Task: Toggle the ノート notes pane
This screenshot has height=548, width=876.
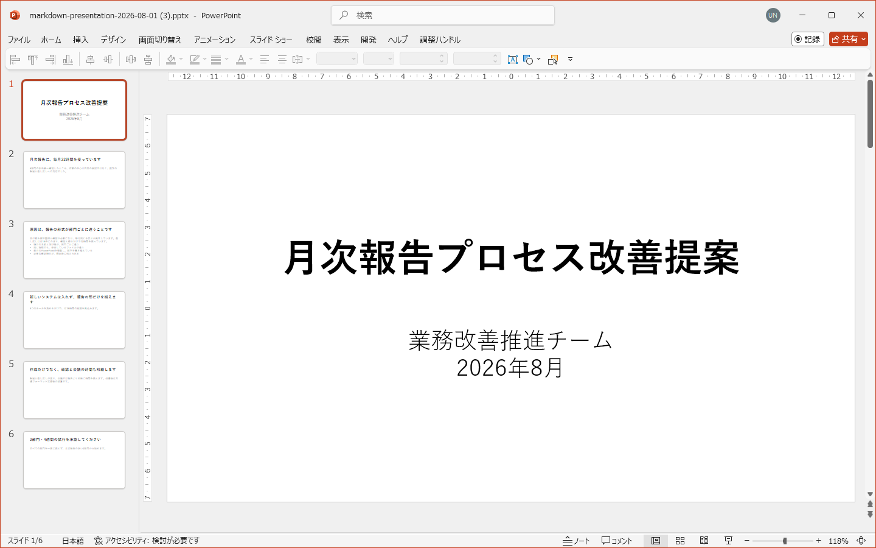Action: [x=576, y=541]
